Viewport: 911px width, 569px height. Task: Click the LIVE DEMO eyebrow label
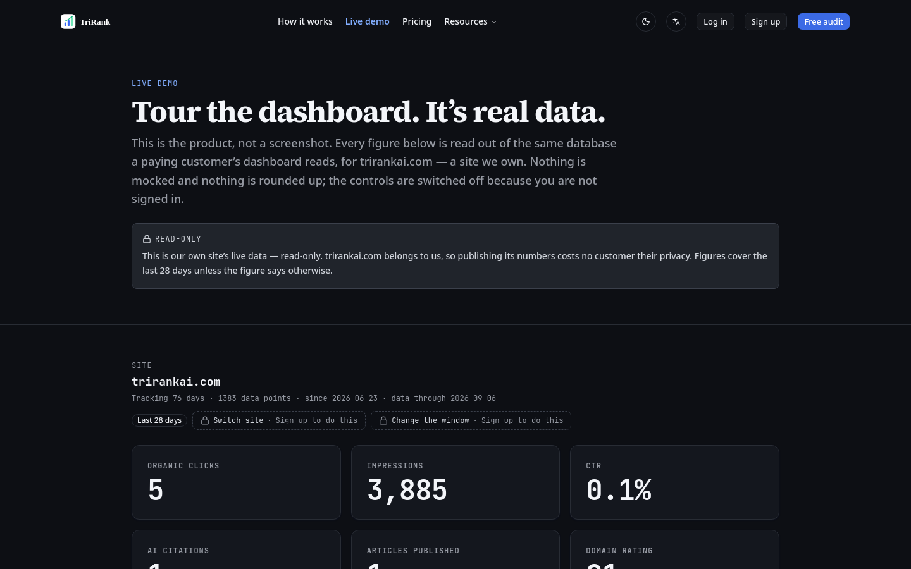coord(154,83)
